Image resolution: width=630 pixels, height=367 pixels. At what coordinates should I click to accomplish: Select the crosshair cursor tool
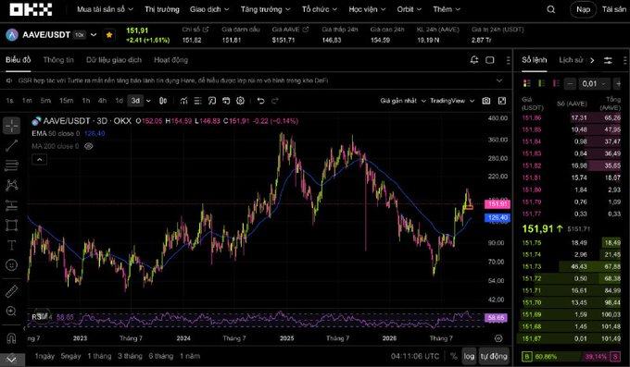[x=12, y=126]
